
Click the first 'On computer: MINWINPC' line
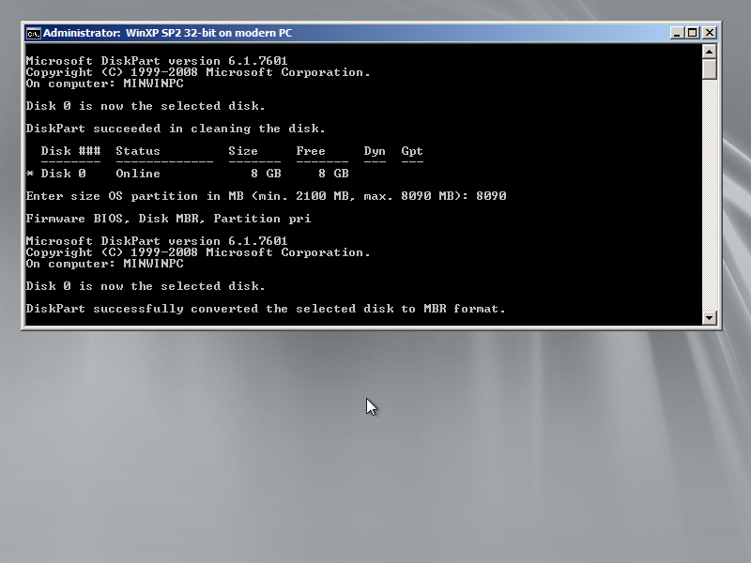coord(104,84)
